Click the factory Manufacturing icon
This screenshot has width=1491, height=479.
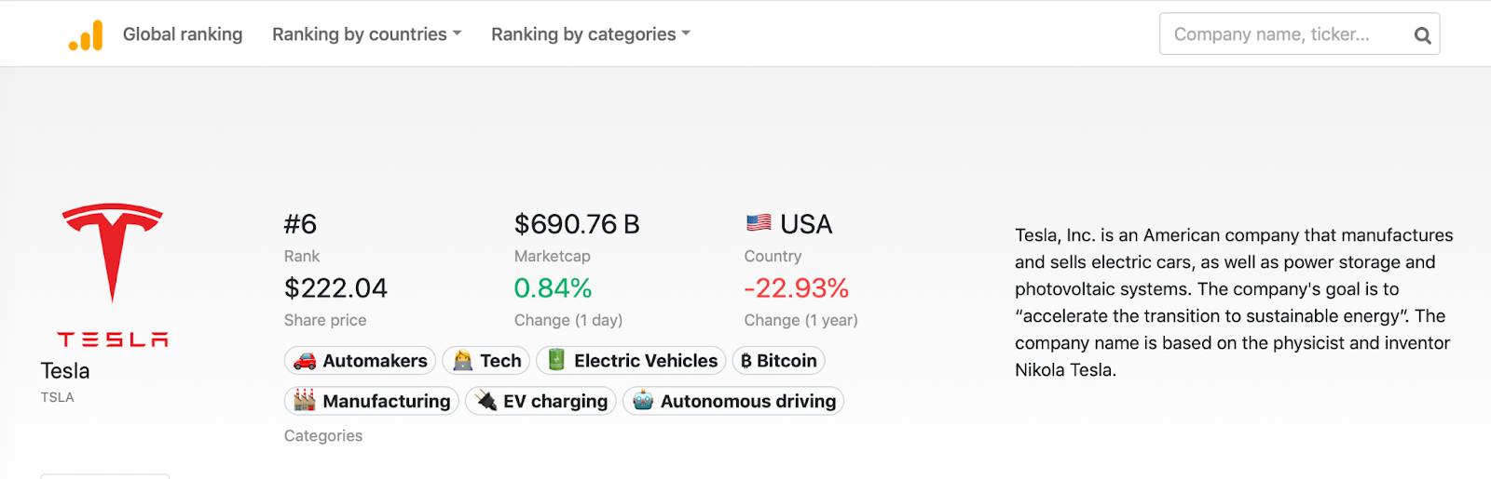pyautogui.click(x=305, y=401)
